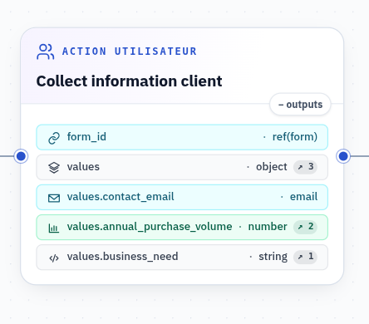Click the number type label
The image size is (369, 324).
pos(268,227)
